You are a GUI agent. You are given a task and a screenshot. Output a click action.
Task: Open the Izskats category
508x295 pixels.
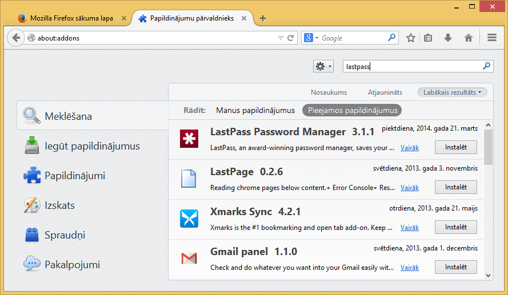point(93,205)
